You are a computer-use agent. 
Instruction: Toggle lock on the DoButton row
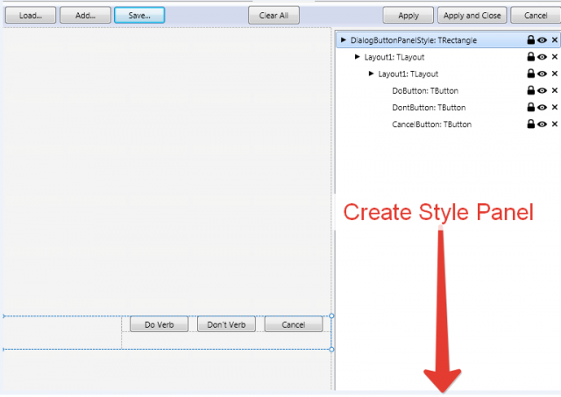531,90
